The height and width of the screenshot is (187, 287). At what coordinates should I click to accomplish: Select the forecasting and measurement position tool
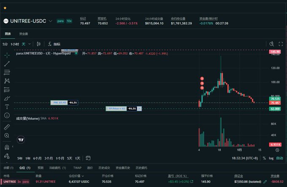coord(7,90)
